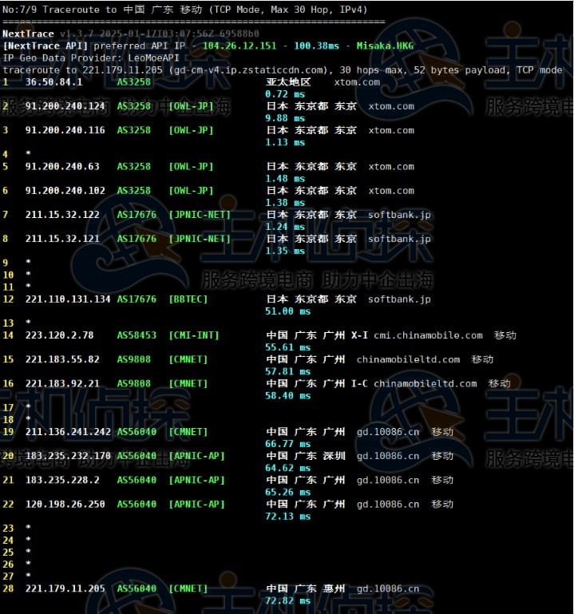Click the 100.38ms API latency value
This screenshot has width=574, height=614.
(316, 46)
